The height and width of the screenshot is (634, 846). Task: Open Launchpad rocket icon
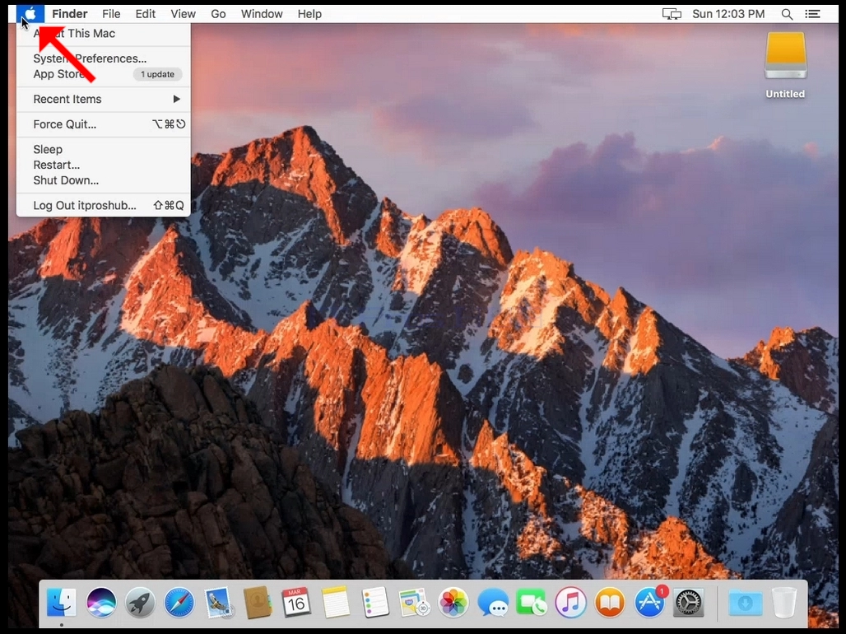[140, 602]
